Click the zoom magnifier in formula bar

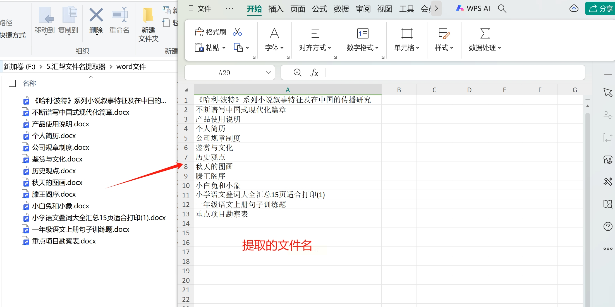pos(297,73)
